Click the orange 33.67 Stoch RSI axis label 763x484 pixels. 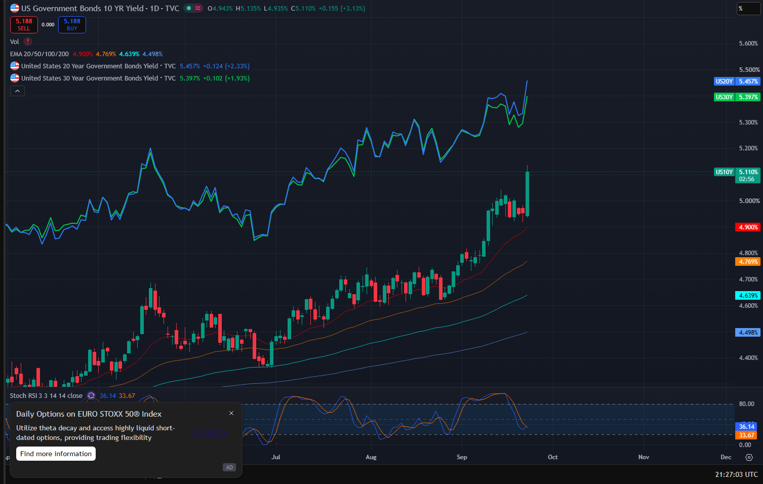pyautogui.click(x=747, y=435)
